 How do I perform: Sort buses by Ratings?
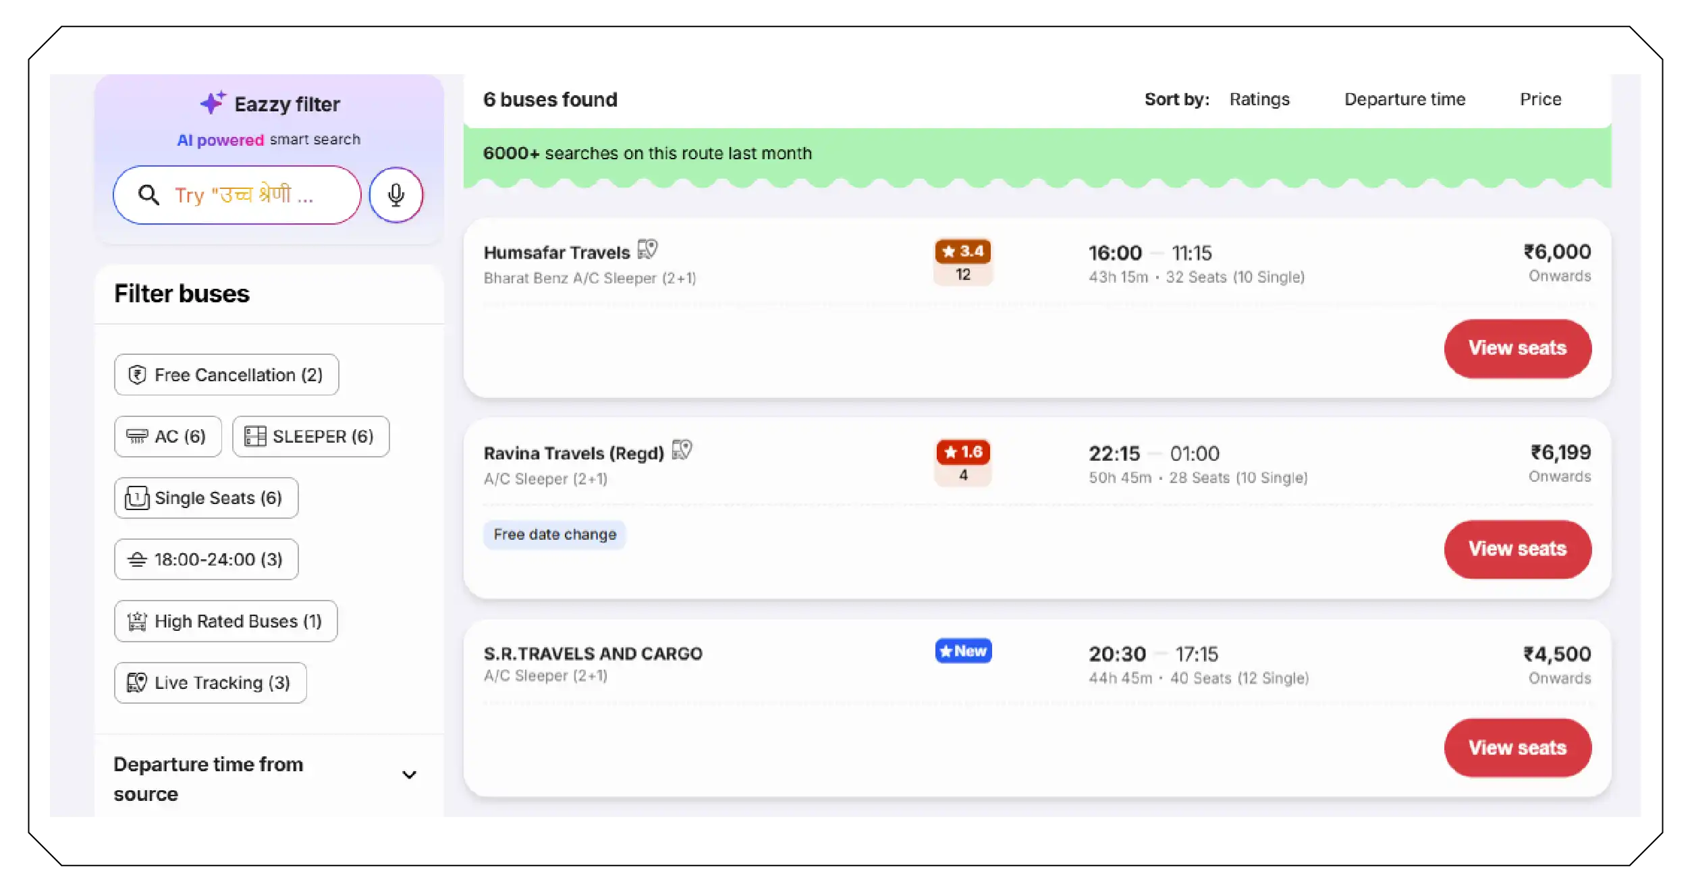coord(1259,99)
